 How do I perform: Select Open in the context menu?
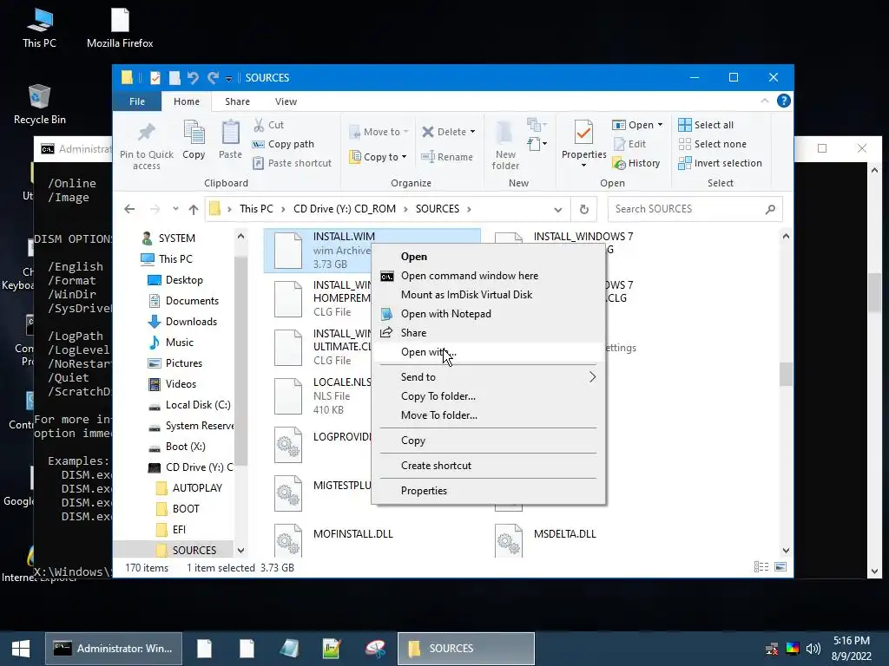[x=488, y=257]
